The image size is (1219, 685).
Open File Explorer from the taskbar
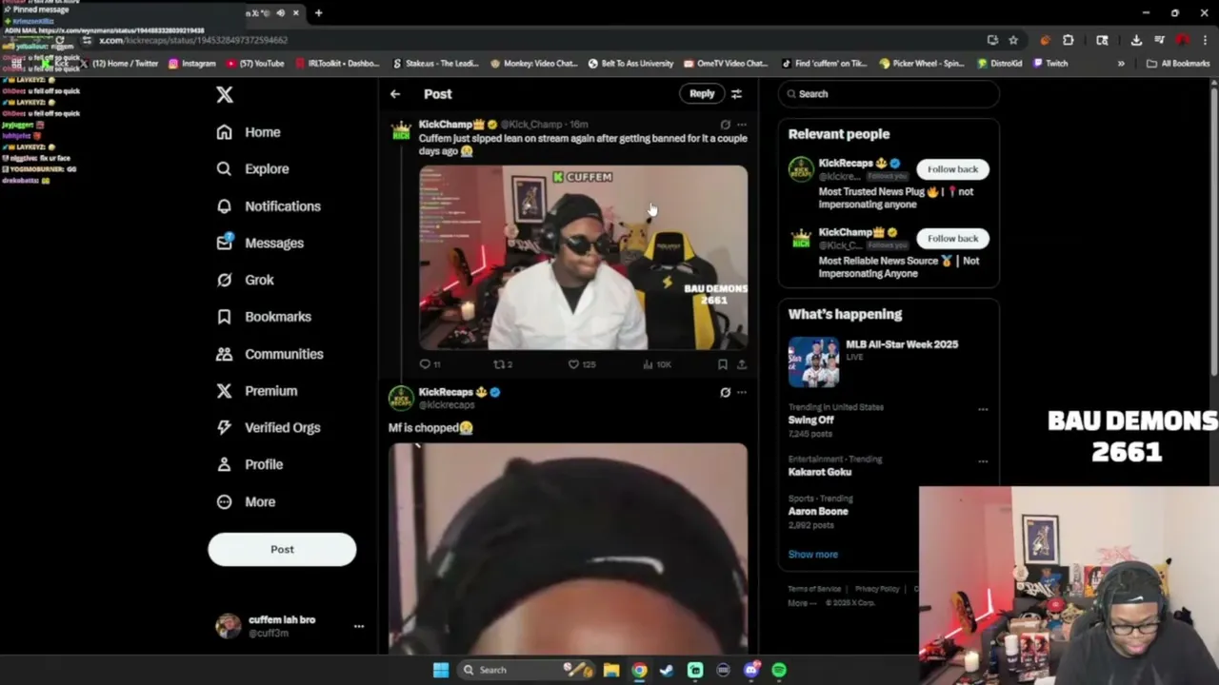pos(611,670)
